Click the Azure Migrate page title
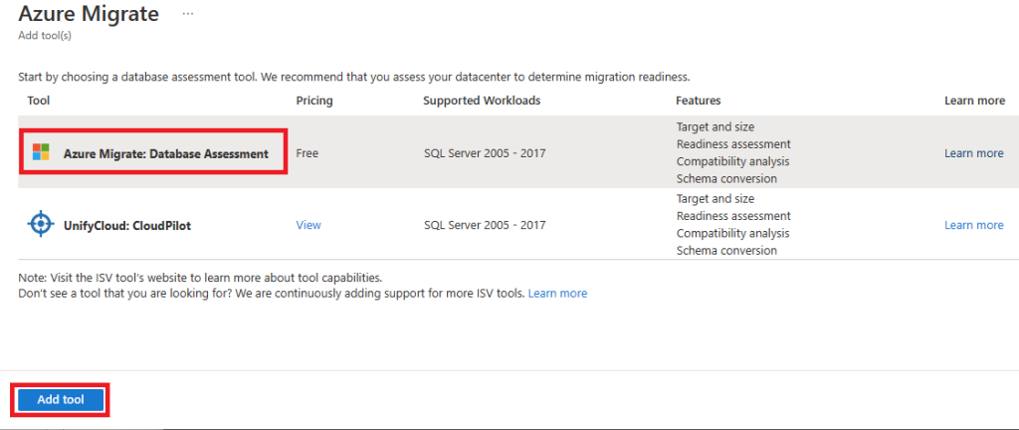Viewport: 1019px width, 430px height. 89,14
